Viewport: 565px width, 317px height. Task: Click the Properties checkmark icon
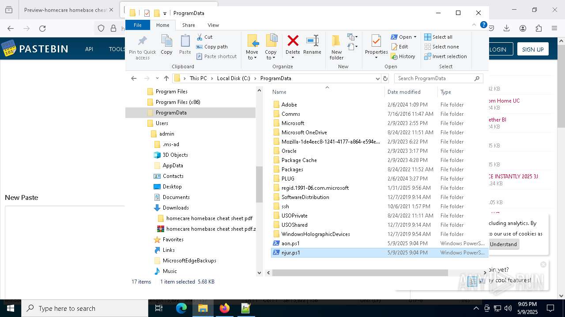click(376, 41)
